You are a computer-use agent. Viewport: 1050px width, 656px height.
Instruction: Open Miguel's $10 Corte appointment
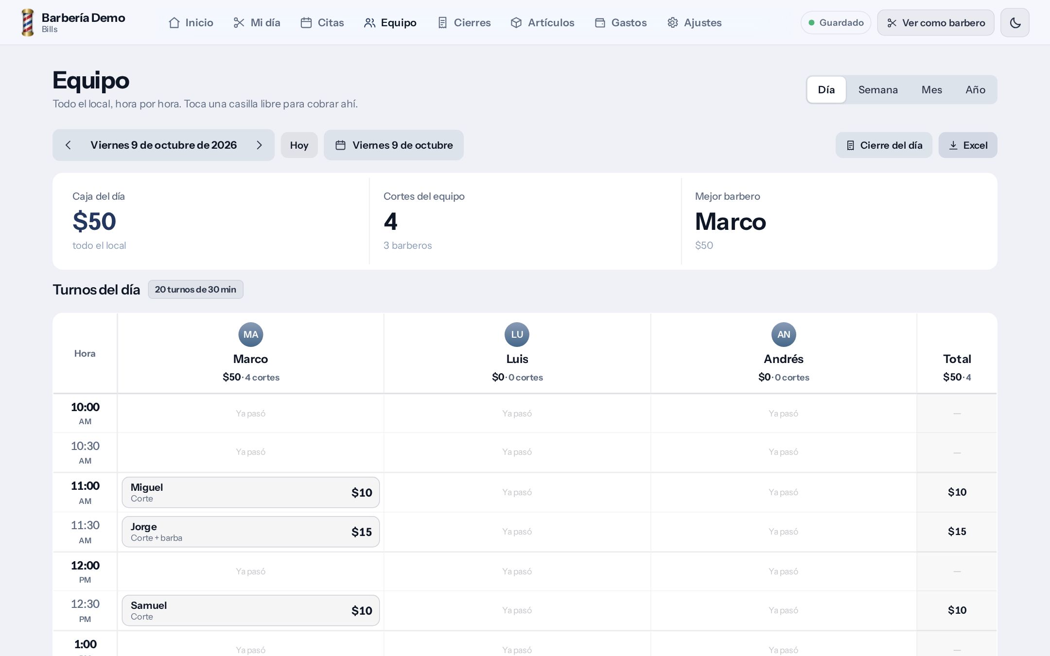251,492
